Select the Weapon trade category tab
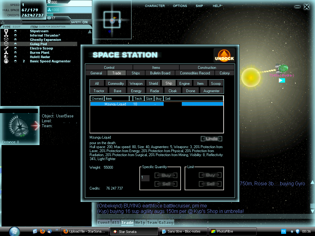The image size is (315, 236). 136,83
